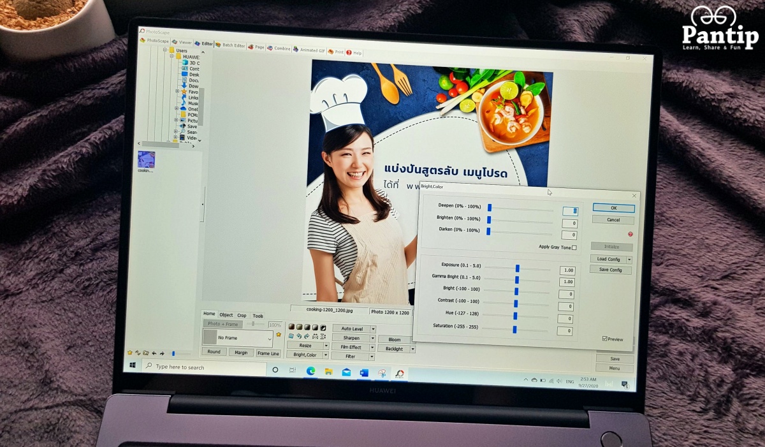This screenshot has height=447, width=765.
Task: Select the Tools tab in editor panel
Action: pyautogui.click(x=258, y=316)
